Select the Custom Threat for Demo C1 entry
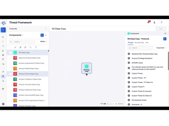The width and height of the screenshot is (169, 126). pos(142,96)
